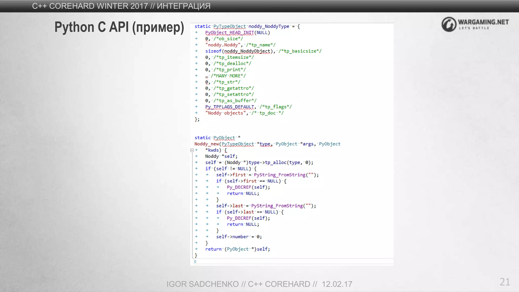Click 'self->last = PyString_FromString("");' line
The height and width of the screenshot is (292, 519).
pos(266,206)
